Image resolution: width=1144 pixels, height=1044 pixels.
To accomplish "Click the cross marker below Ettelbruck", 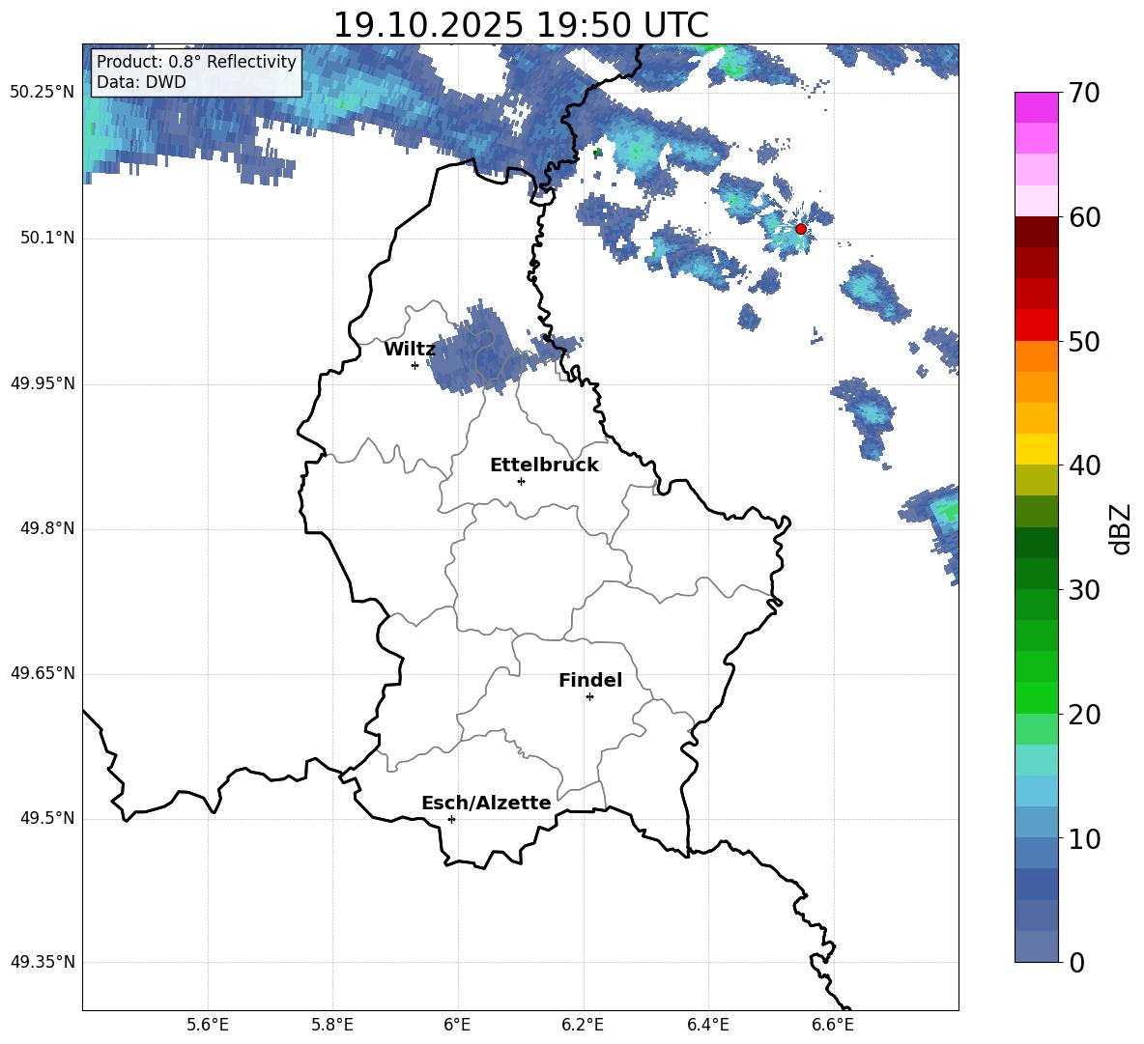I will [x=521, y=481].
